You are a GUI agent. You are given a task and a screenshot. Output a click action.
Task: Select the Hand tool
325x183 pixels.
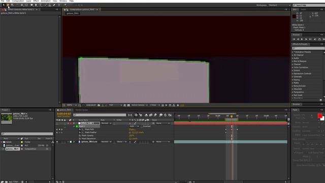pyautogui.click(x=8, y=5)
